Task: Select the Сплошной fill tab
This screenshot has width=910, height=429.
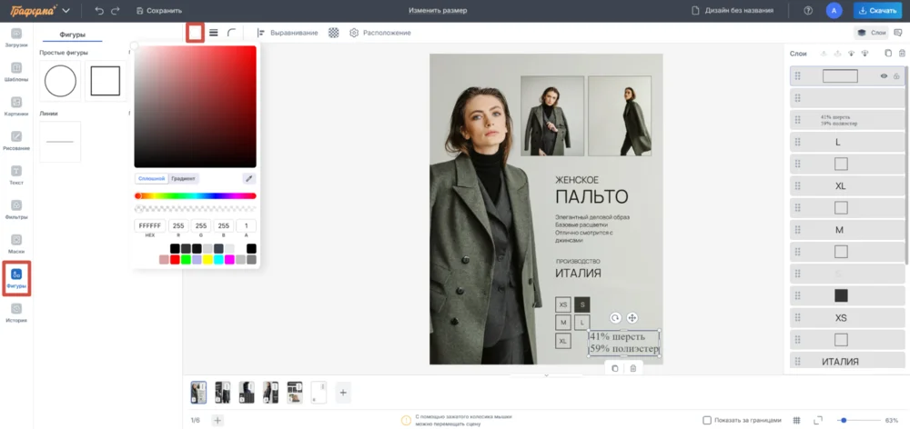Action: [151, 179]
